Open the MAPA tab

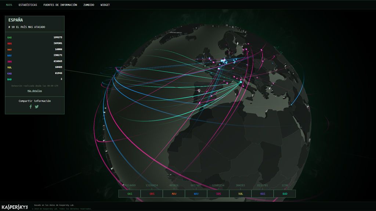[9, 5]
